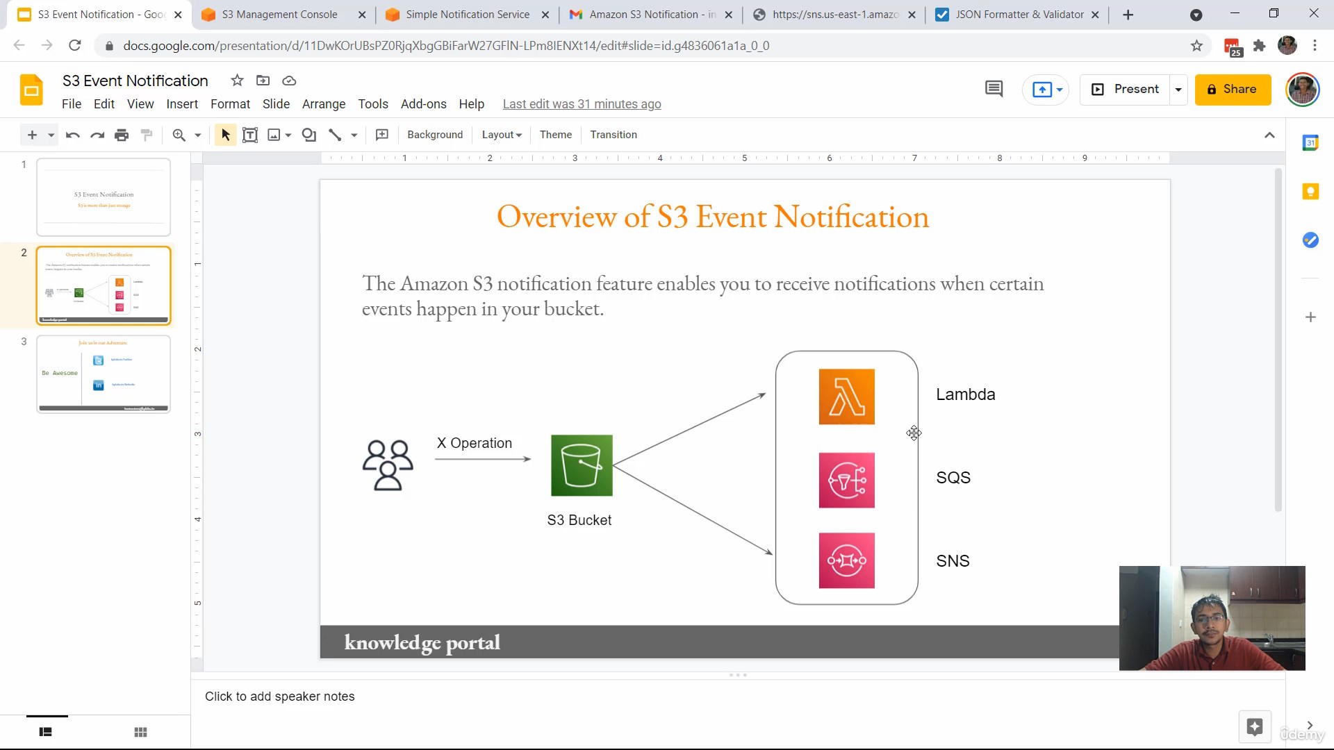Open last edit was 31 minutes ago link
The image size is (1334, 750).
click(x=582, y=104)
